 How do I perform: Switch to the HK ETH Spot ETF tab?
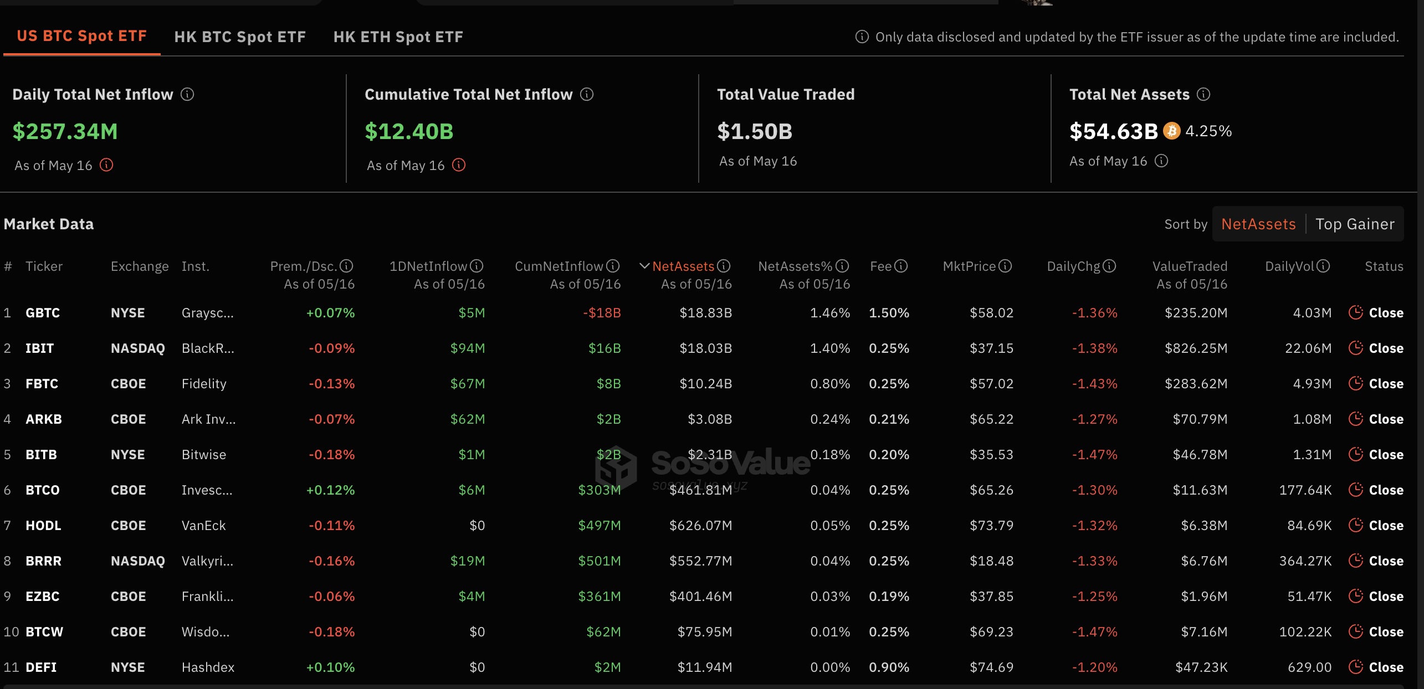tap(398, 37)
